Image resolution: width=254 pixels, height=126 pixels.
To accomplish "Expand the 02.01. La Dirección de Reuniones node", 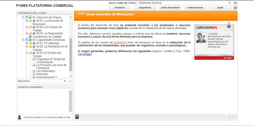I will pos(27,21).
